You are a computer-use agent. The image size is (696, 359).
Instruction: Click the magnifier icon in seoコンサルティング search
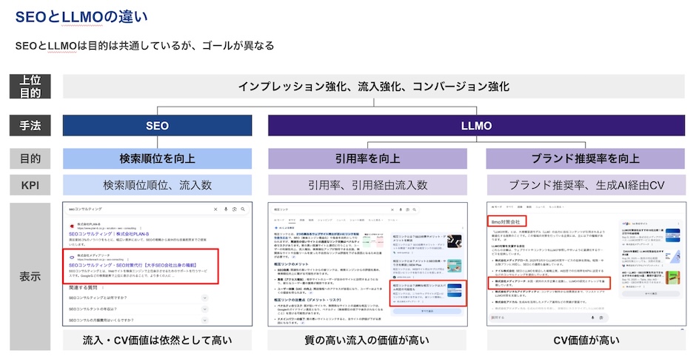(x=243, y=209)
